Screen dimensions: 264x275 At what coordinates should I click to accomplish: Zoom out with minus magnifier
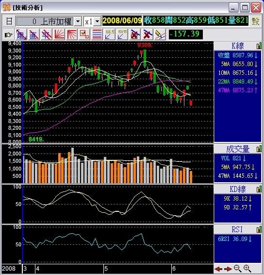pyautogui.click(x=237, y=269)
